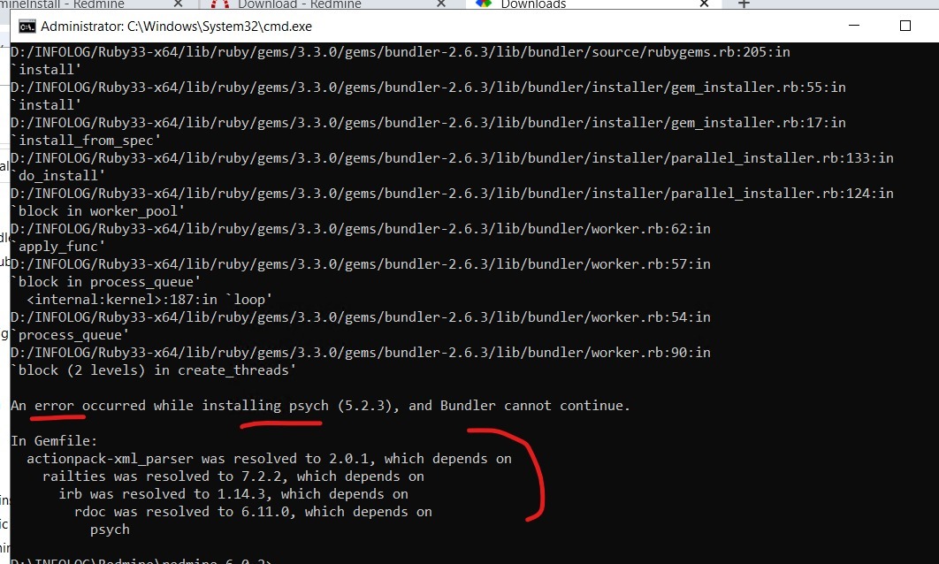Click the worker.rb:90 stack trace line

pyautogui.click(x=361, y=353)
